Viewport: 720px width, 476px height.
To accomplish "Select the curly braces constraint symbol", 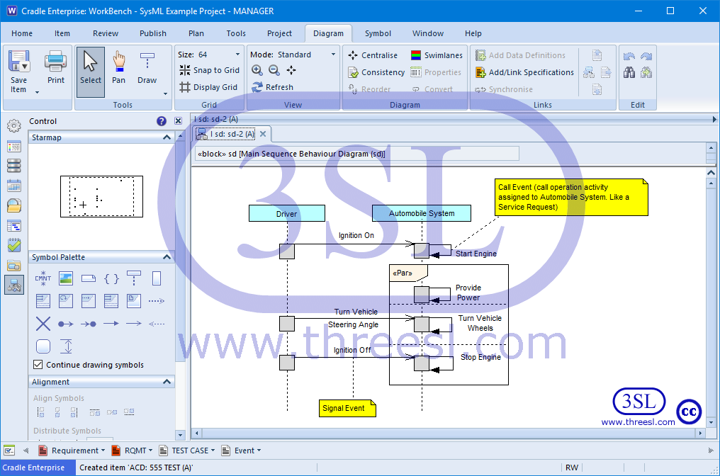I will click(x=111, y=278).
